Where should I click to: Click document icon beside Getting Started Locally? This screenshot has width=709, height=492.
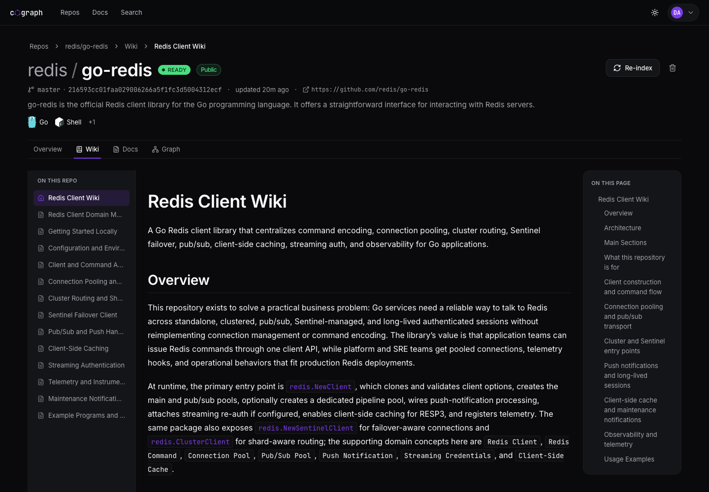pos(41,231)
